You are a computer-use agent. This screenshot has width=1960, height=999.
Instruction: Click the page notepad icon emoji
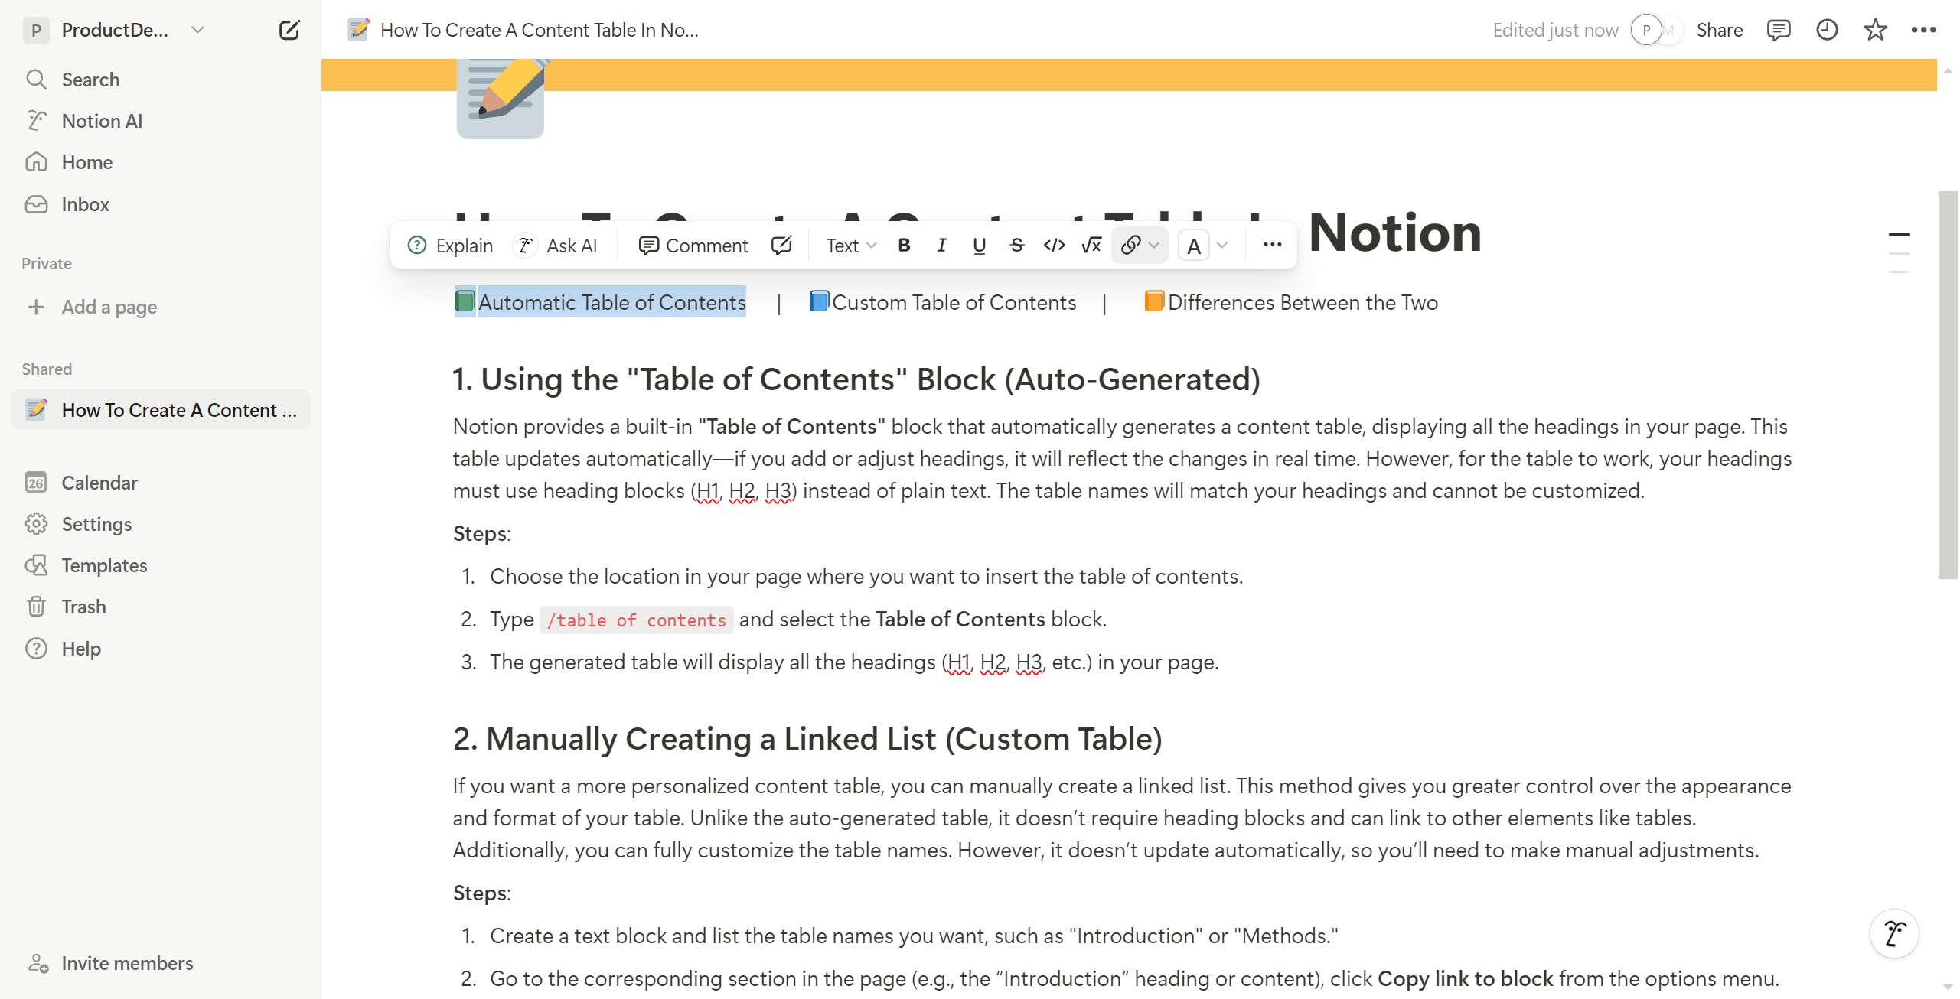click(x=501, y=99)
